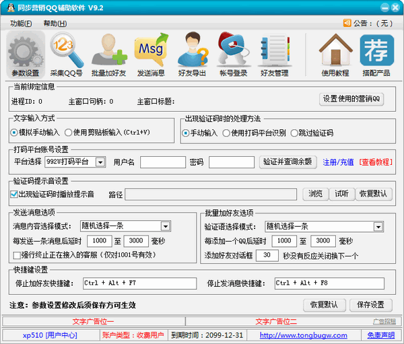Click 停止发消息快捷键 field Ctrl + Alt + F8
Screen dimensions: 404x344
tap(329, 283)
